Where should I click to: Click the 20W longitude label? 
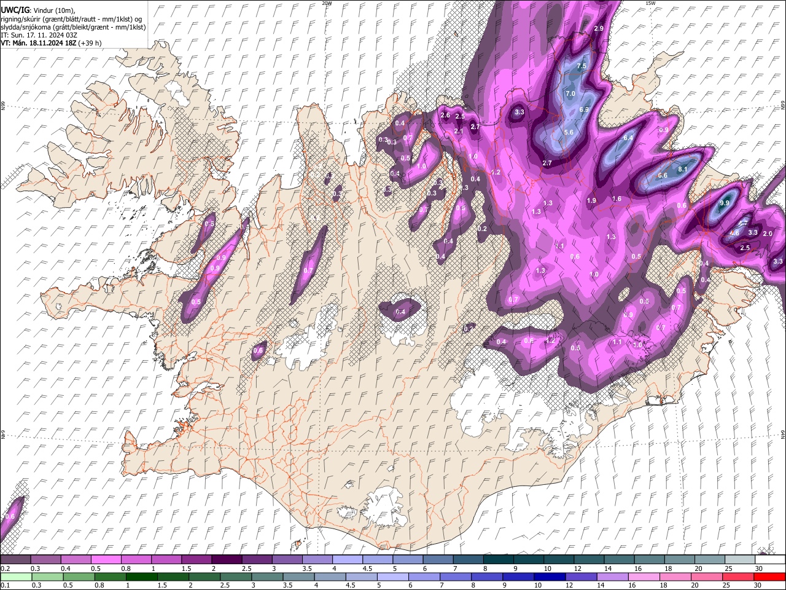327,3
